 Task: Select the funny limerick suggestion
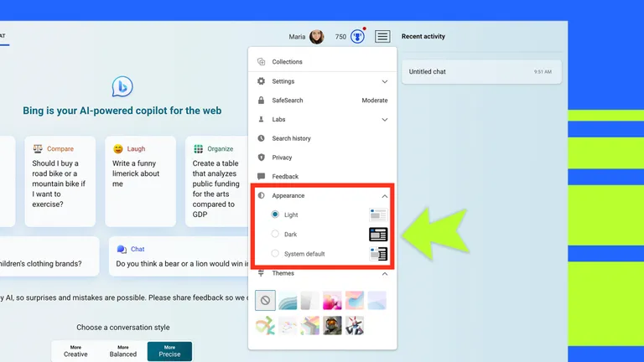[x=141, y=181]
